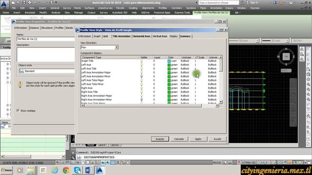Click the green color swatch for Left Axis
Viewport: 312px width, 175px height.
pos(169,65)
